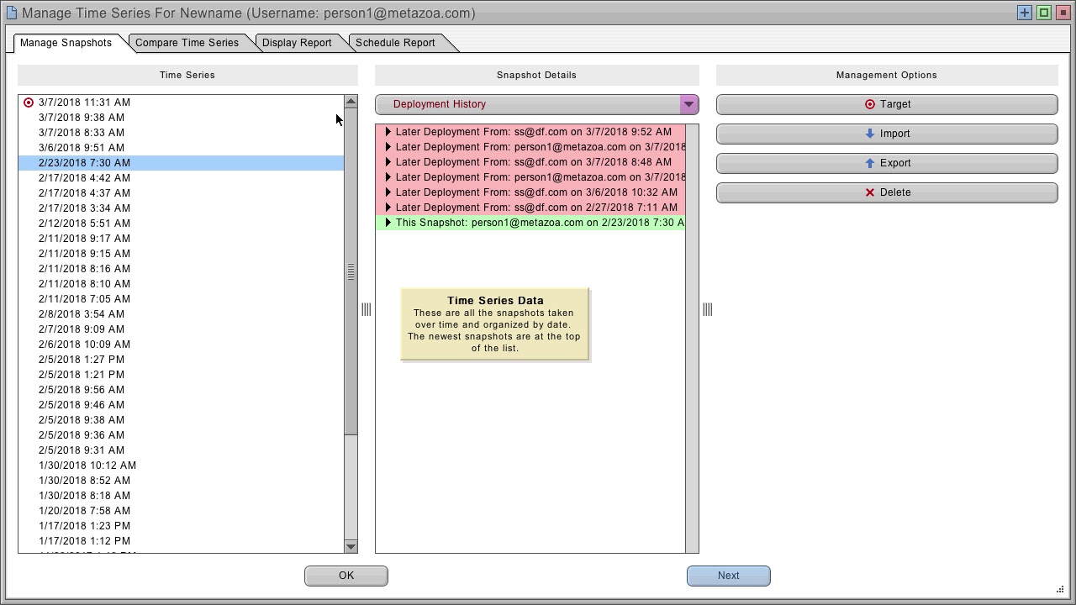Click the document icon in title bar

coord(12,13)
